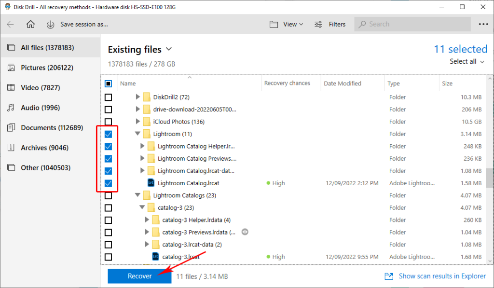This screenshot has width=494, height=288.
Task: Click the Recover button
Action: [x=139, y=275]
